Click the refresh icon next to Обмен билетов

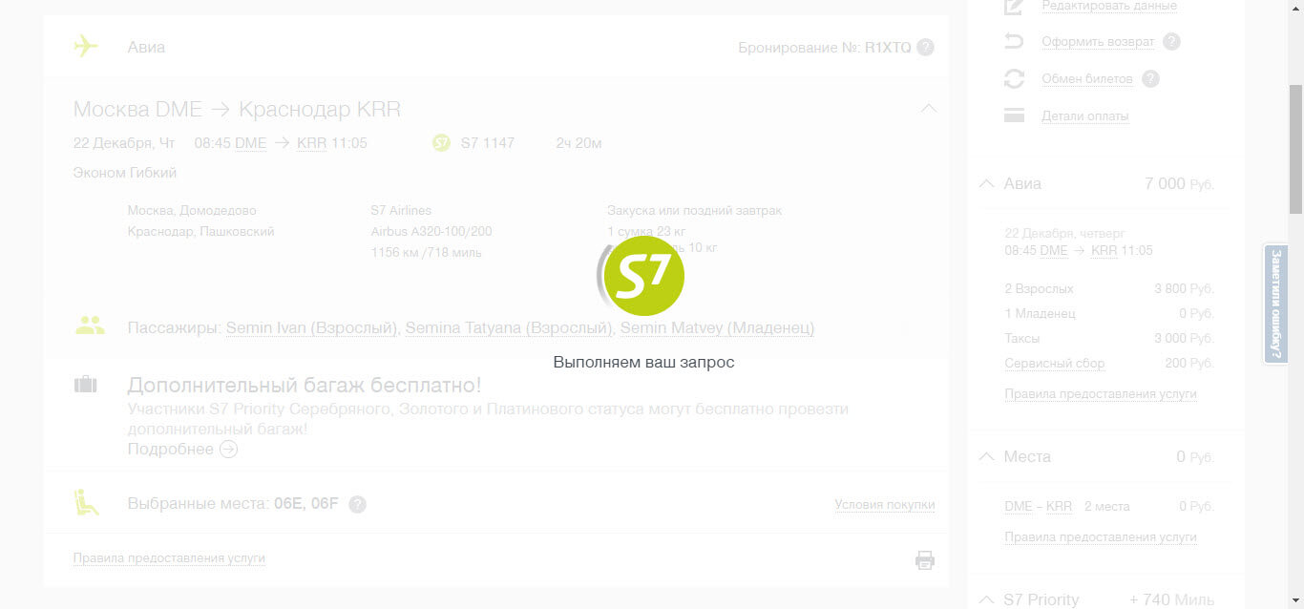tap(1014, 78)
